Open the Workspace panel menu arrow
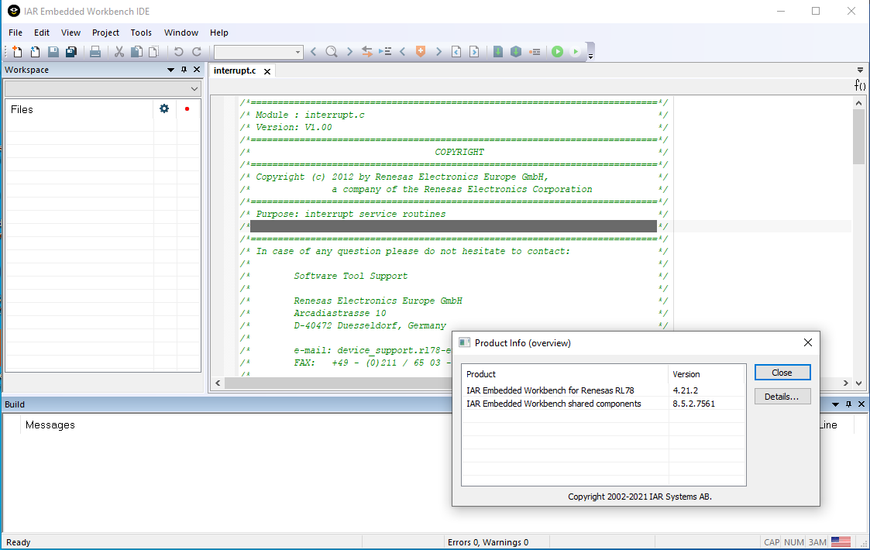Image resolution: width=870 pixels, height=550 pixels. 171,70
